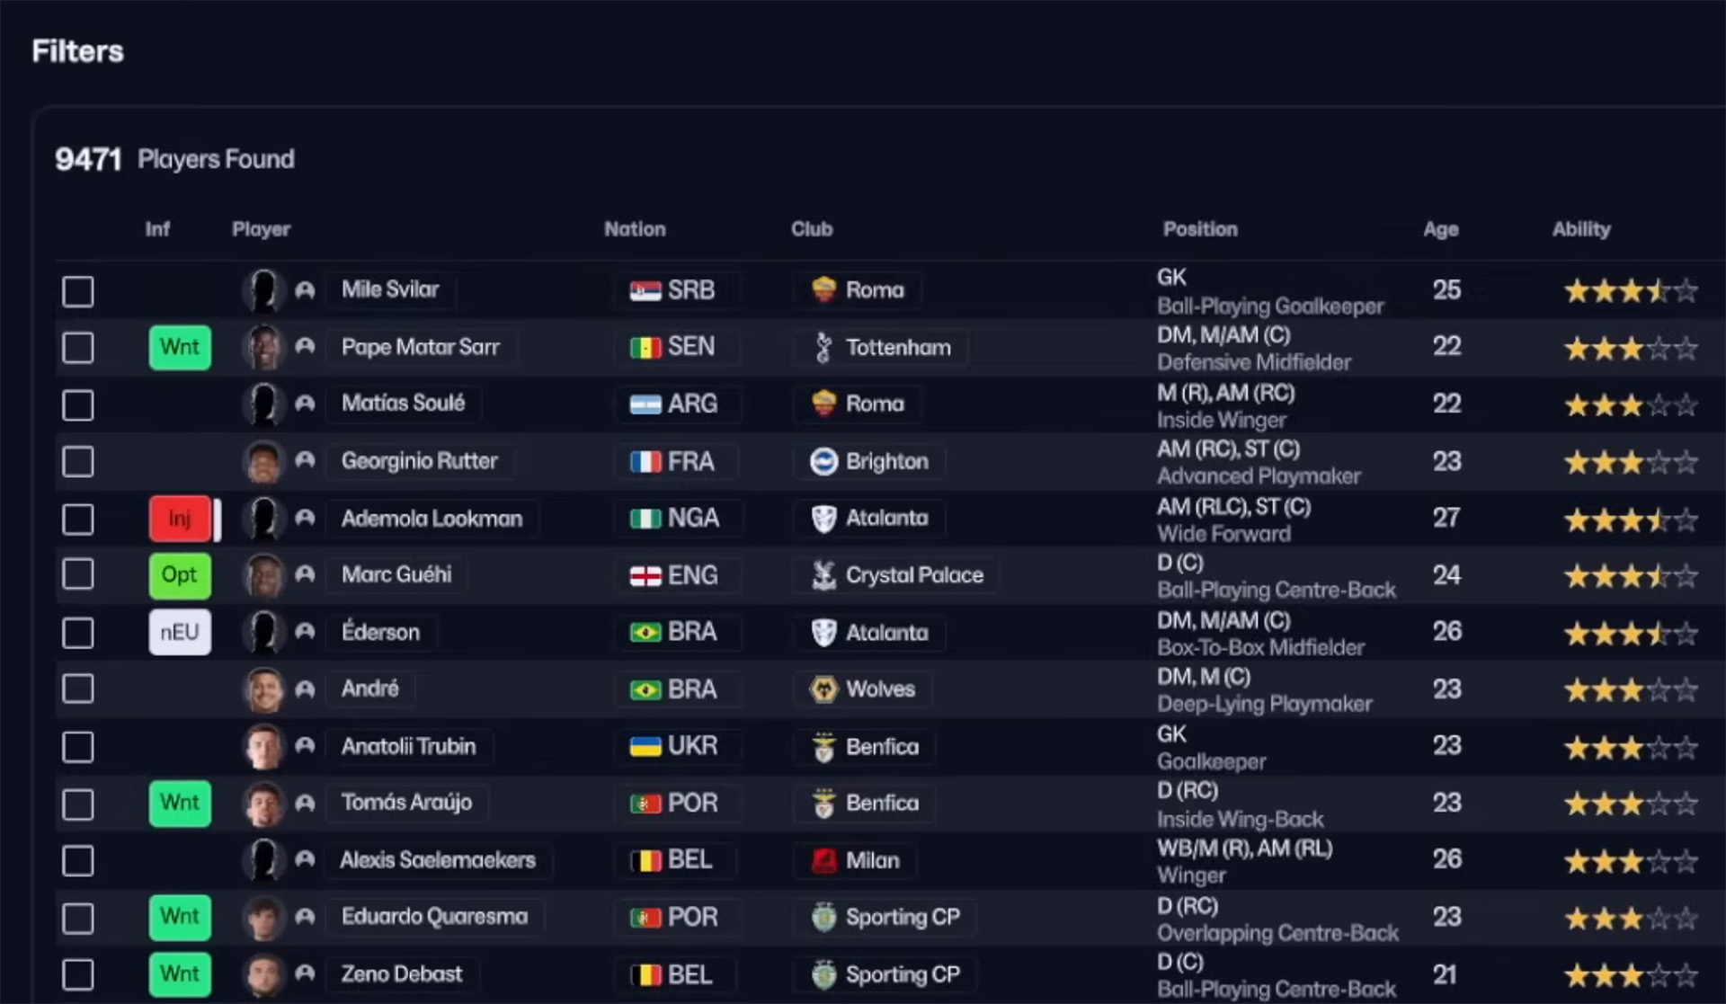Expand the Filters section
Viewport: 1726px width, 1004px height.
(x=77, y=51)
